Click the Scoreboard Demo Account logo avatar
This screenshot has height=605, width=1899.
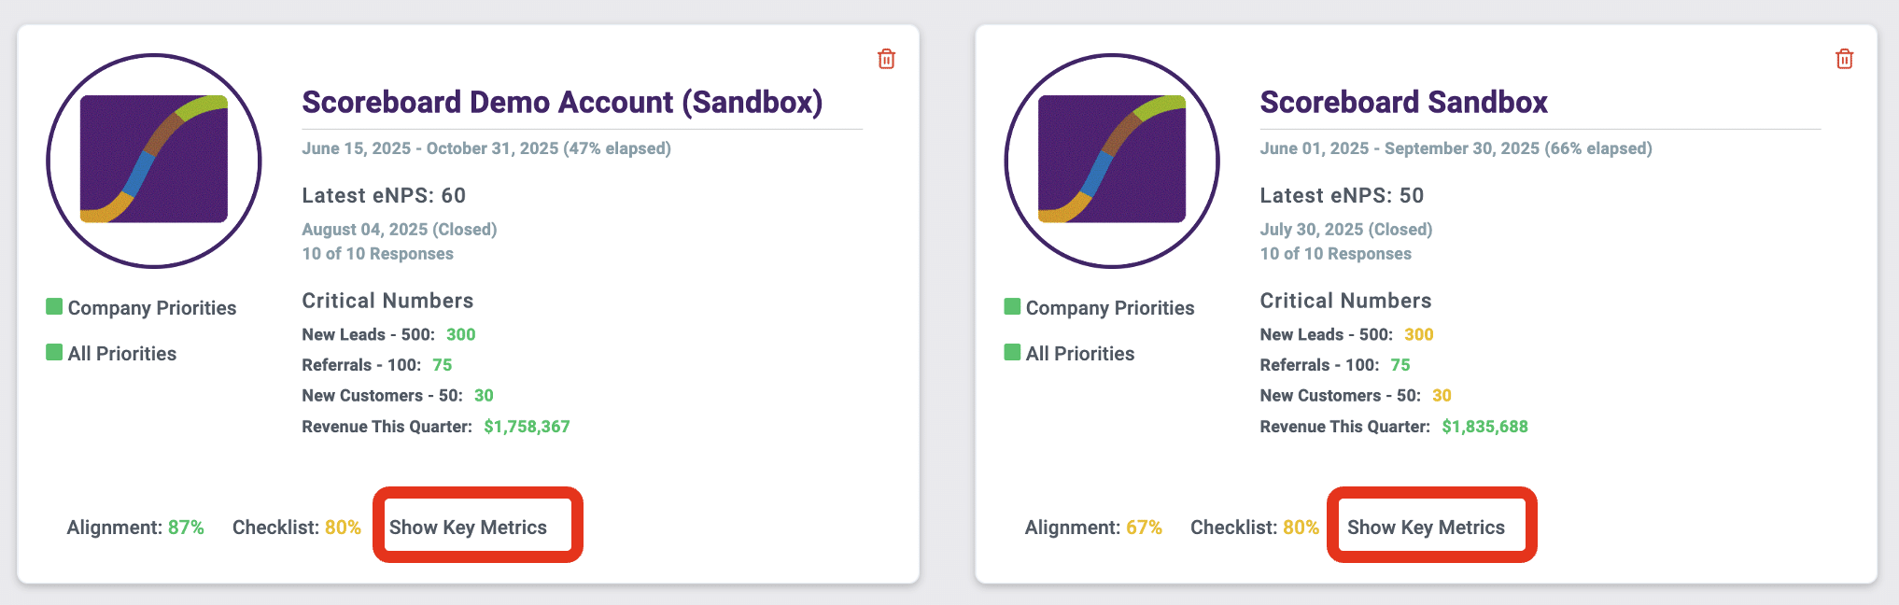154,161
